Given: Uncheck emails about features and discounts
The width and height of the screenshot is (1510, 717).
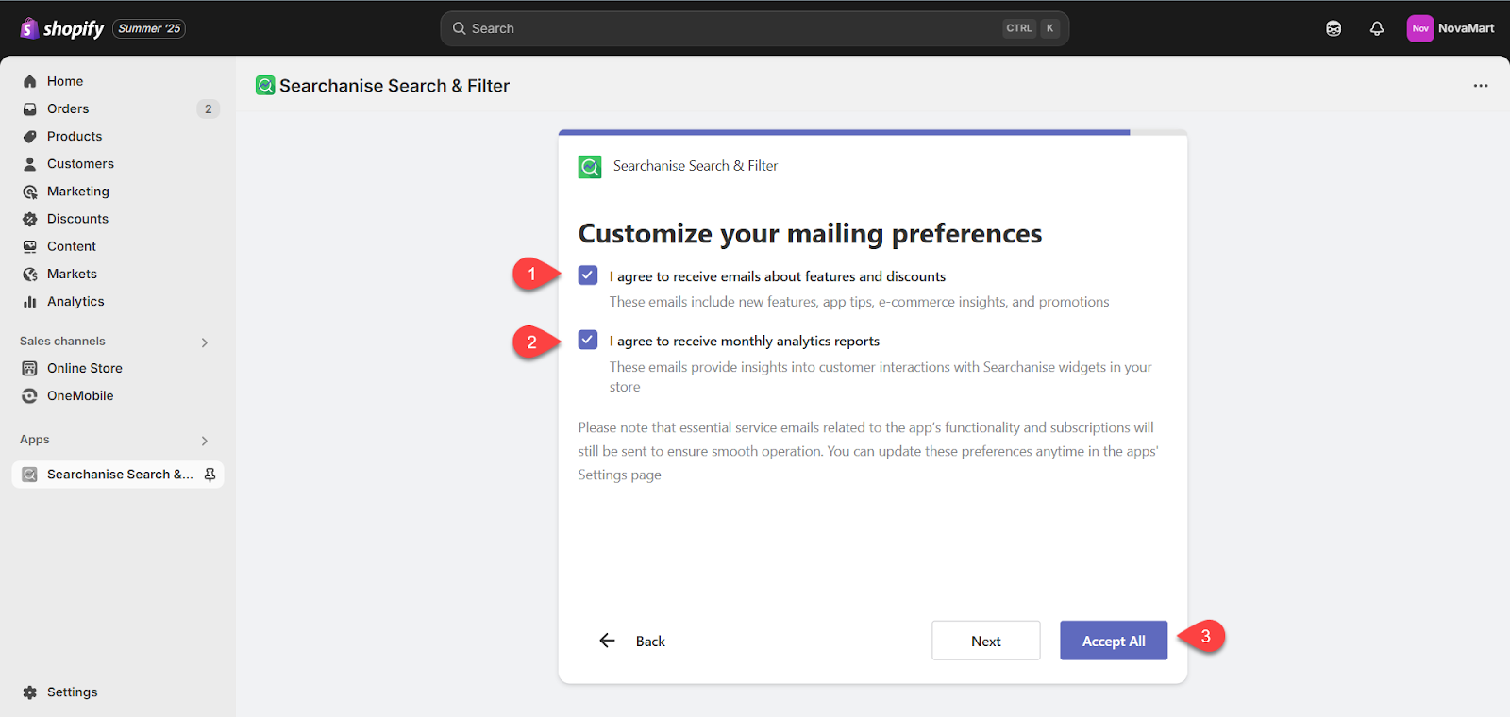Looking at the screenshot, I should coord(588,275).
